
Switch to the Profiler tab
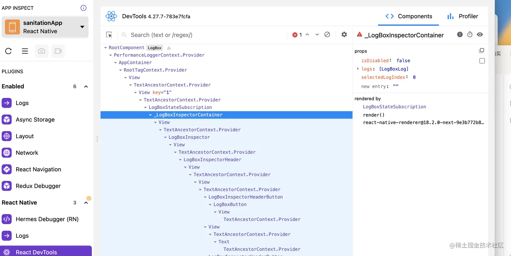click(462, 16)
